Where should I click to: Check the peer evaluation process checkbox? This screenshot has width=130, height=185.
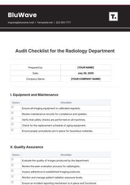point(12,165)
